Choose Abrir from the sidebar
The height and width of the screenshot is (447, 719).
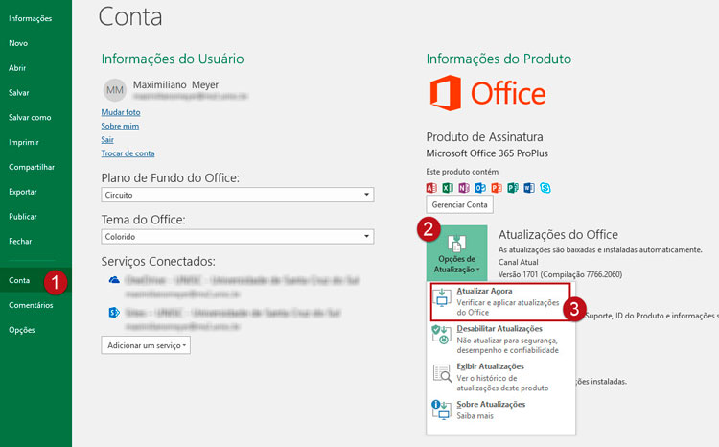tap(17, 68)
